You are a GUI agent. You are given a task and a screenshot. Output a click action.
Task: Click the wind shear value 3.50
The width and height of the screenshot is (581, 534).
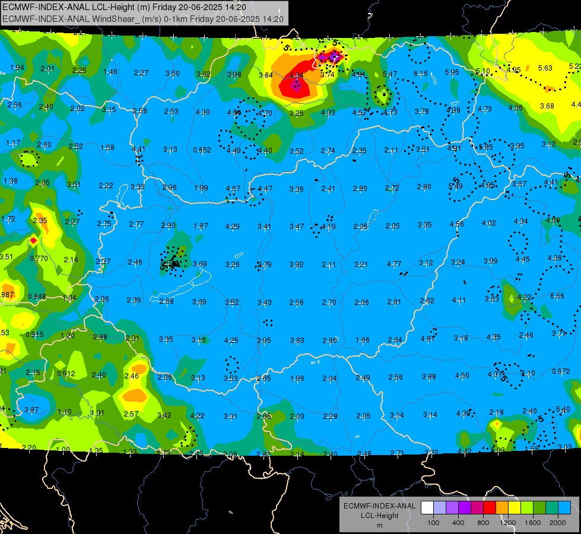(x=173, y=74)
